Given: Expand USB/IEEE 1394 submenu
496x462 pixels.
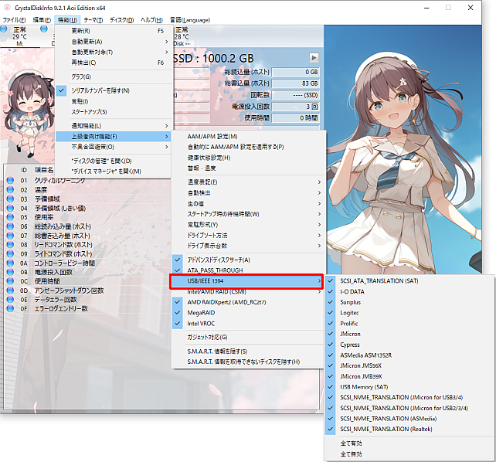Looking at the screenshot, I should point(246,280).
